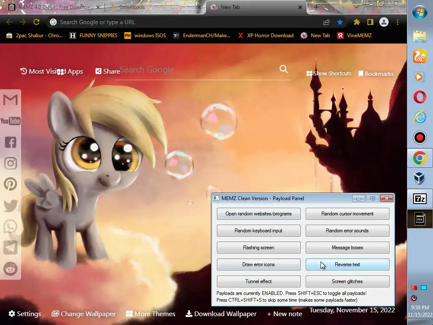Click the magnifier search icon on page
433x325 pixels.
pos(284,69)
